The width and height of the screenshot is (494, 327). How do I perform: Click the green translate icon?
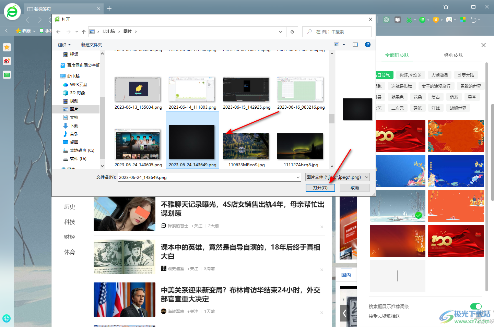point(423,20)
